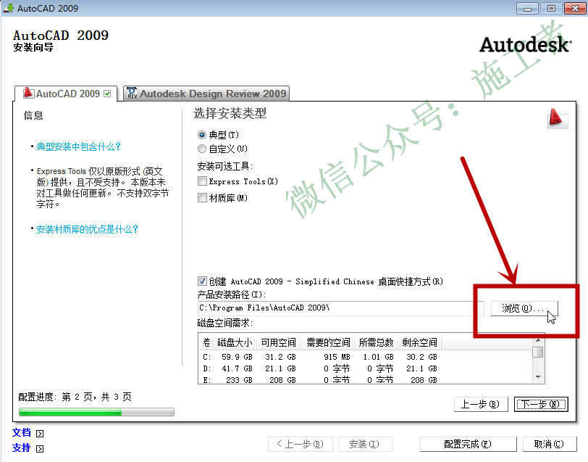The width and height of the screenshot is (588, 462).
Task: Click the 卷 column header
Action: pyautogui.click(x=206, y=342)
